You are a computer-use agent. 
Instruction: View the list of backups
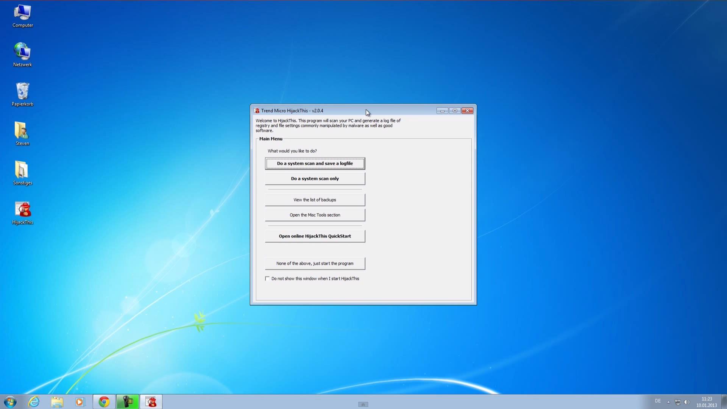(315, 200)
